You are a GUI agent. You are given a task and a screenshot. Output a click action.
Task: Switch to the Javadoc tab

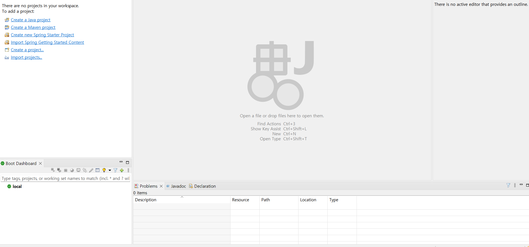176,186
